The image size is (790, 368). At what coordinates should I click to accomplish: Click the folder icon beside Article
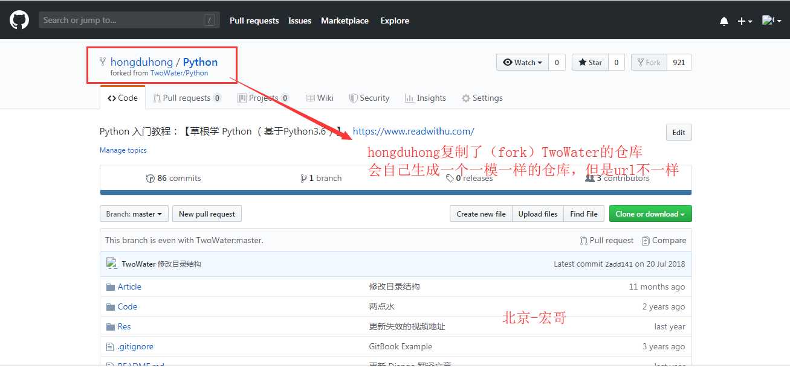110,287
